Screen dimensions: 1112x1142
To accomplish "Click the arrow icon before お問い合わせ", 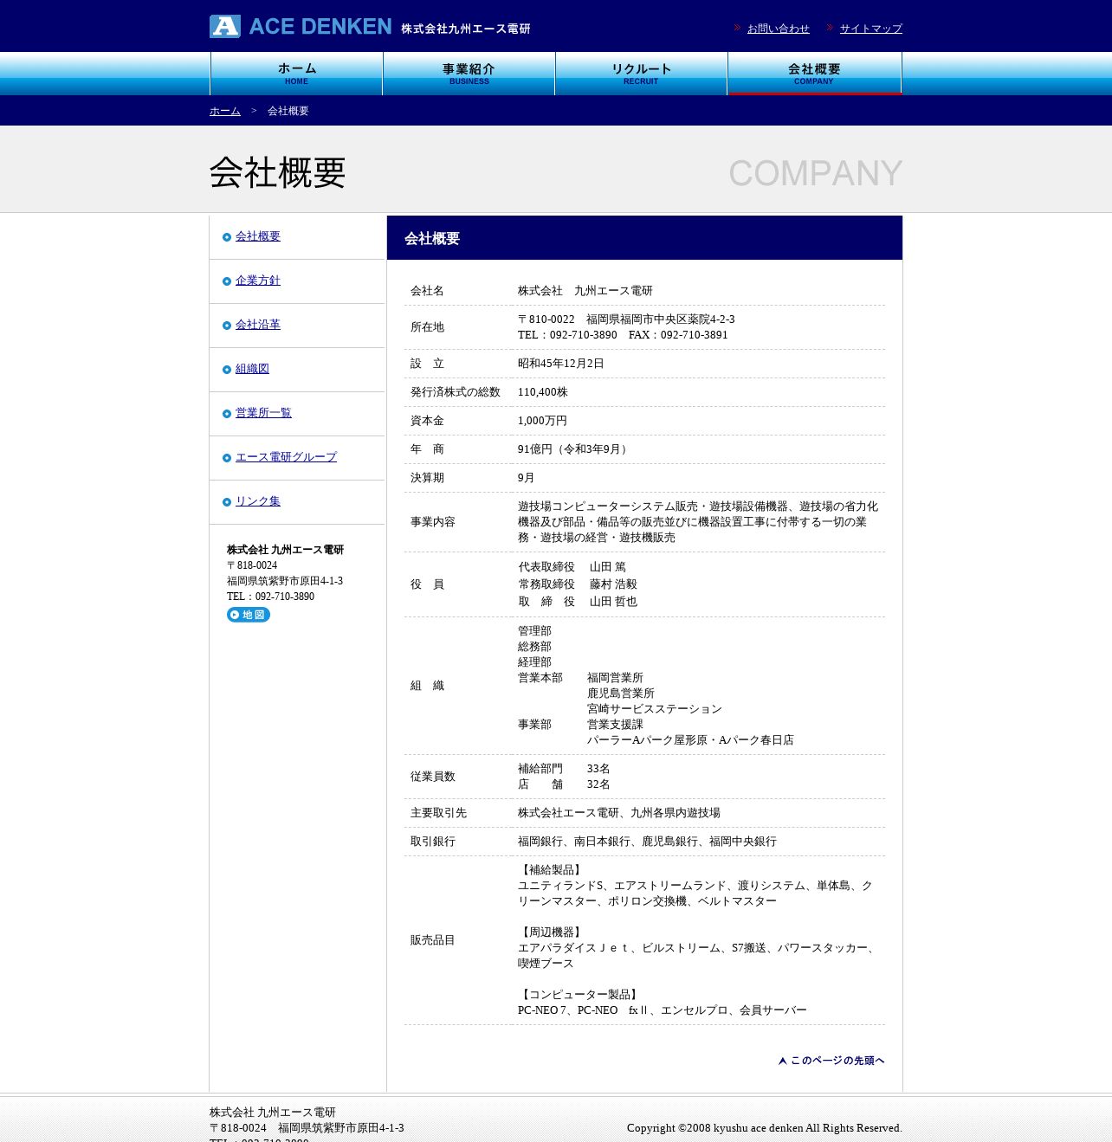I will pos(738,28).
